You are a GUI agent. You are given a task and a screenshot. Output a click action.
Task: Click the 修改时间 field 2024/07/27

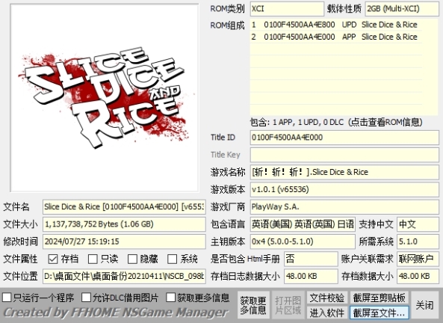click(124, 242)
